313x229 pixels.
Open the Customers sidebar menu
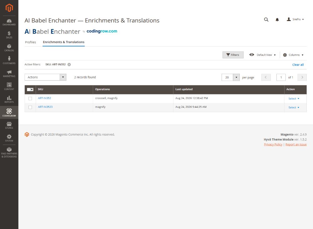coord(9,61)
